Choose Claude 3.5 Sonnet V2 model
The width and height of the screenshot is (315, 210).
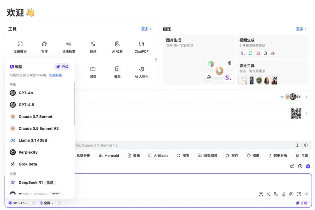40,129
